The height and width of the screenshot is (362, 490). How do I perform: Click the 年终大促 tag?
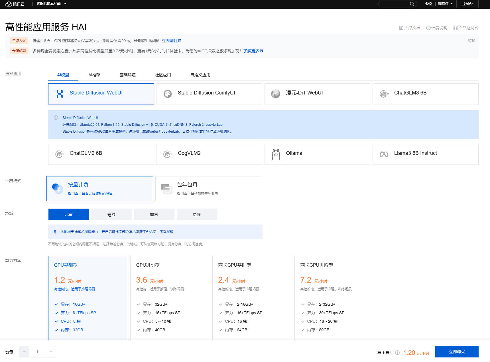tap(19, 41)
